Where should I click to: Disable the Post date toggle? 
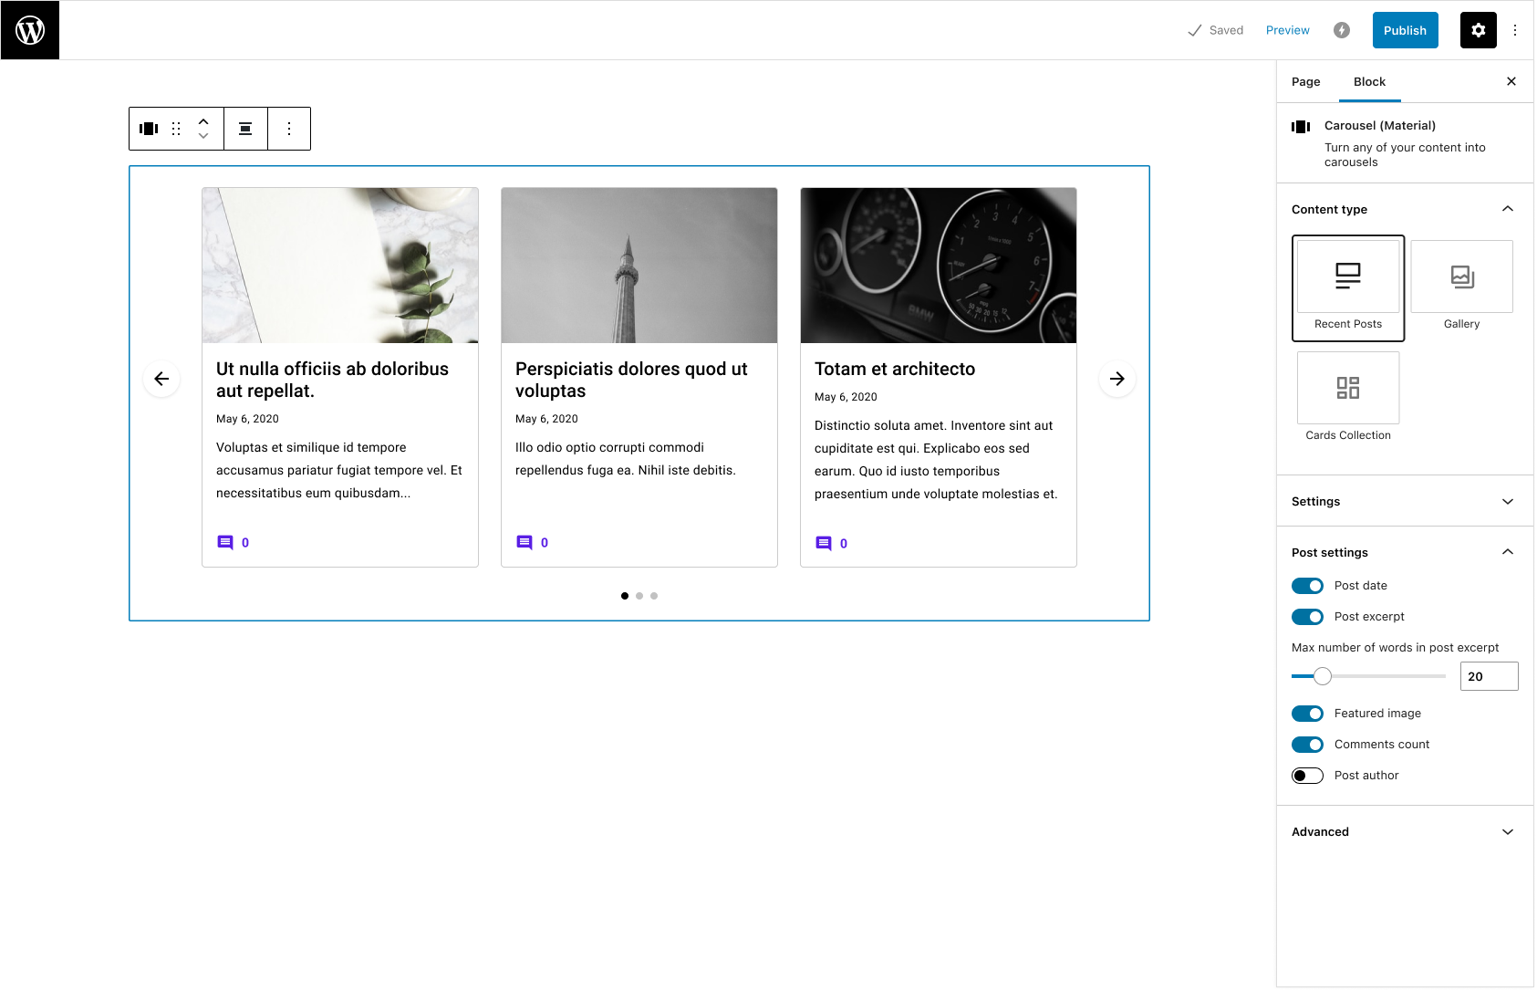[x=1307, y=585]
